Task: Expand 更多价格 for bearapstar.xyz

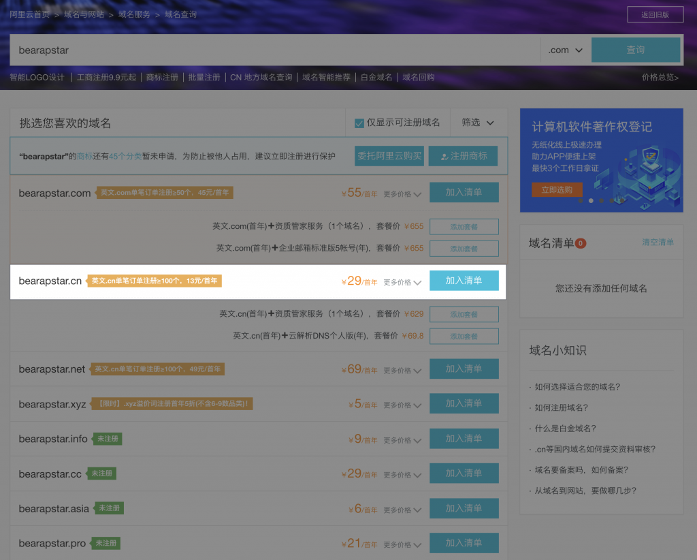Action: click(402, 405)
